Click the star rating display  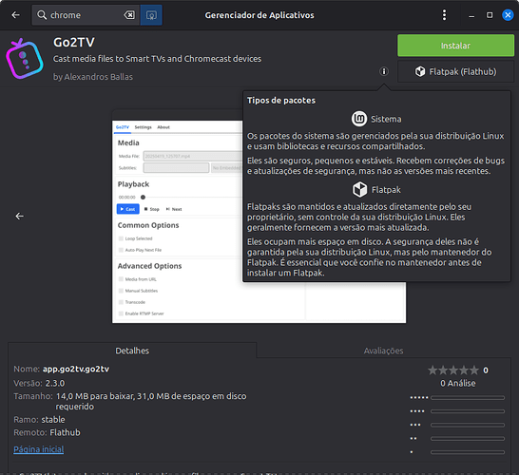453,370
